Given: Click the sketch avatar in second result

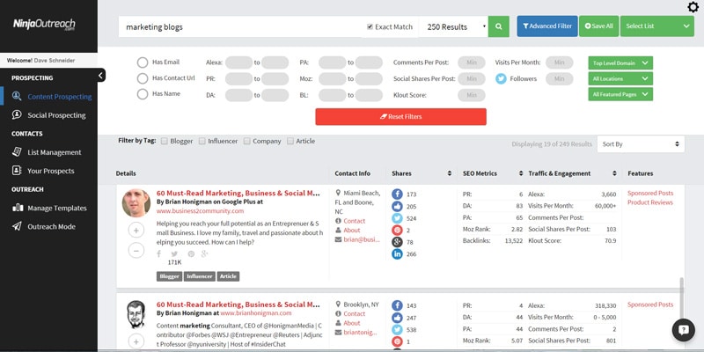Looking at the screenshot, I should coord(136,314).
